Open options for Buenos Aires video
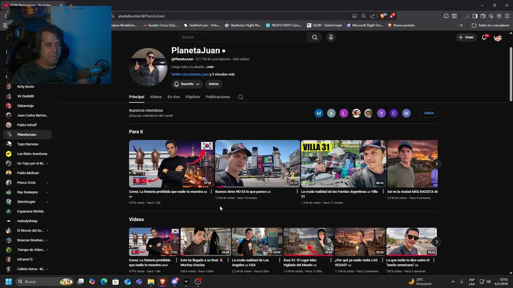Screen dimensions: 513x288 (x=297, y=192)
